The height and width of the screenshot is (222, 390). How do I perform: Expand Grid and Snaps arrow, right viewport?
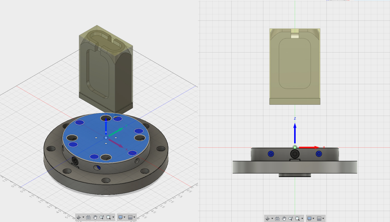tap(323, 219)
